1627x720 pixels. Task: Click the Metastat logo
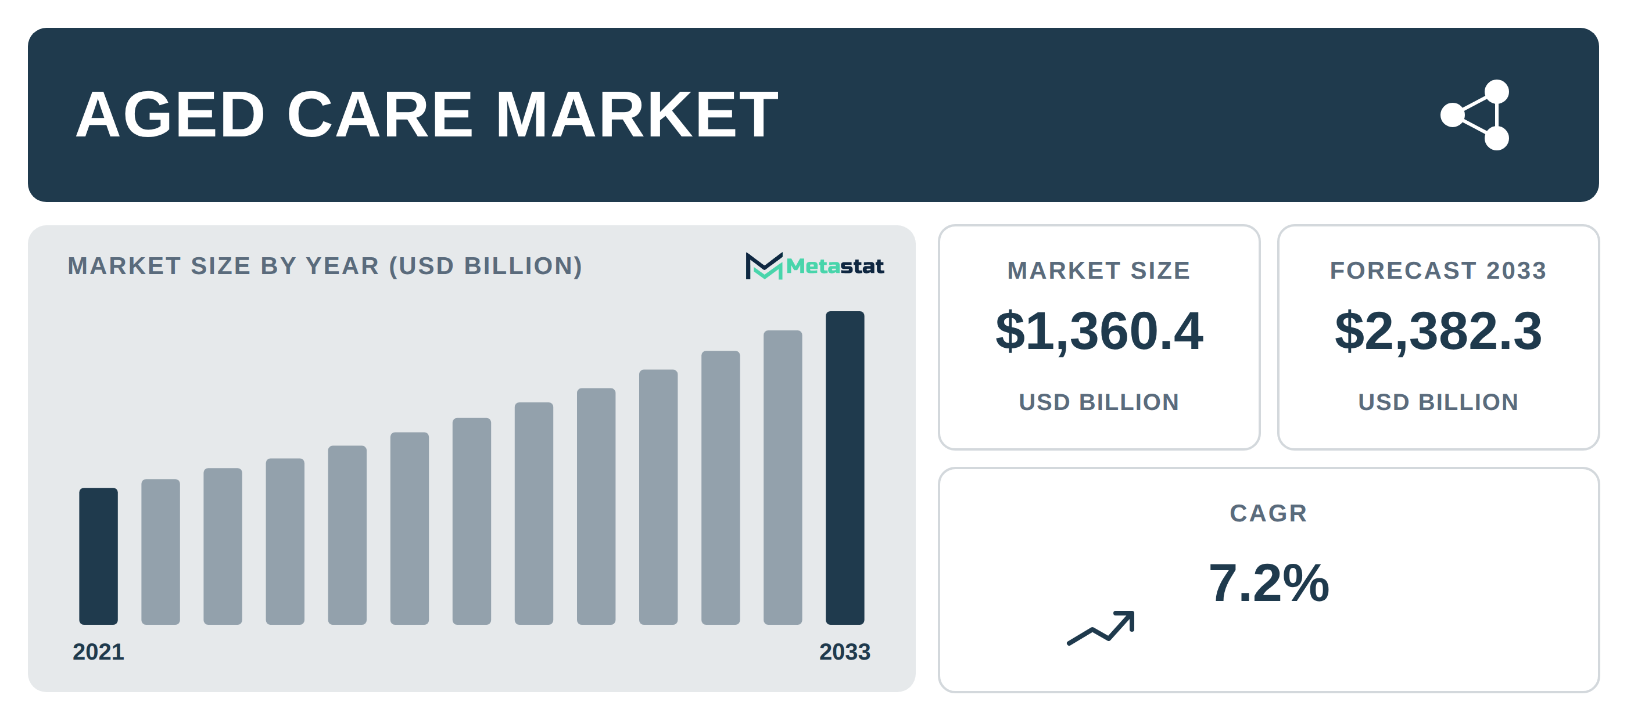(814, 266)
